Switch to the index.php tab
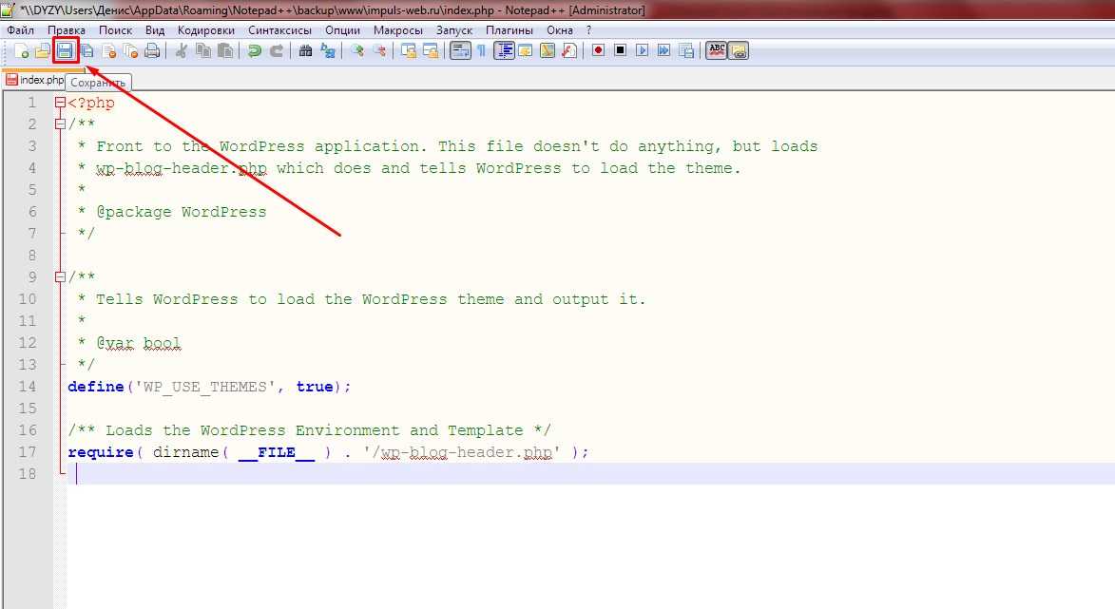This screenshot has height=609, width=1115. (40, 81)
